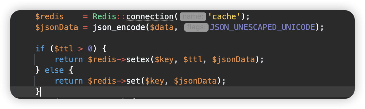The width and height of the screenshot is (365, 109).
Task: Place cursor after the final closing brace
Action: point(41,92)
